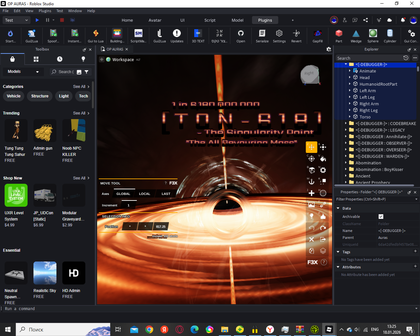Open the GapFill plugin
Viewport: 420px width, 336px height.
click(x=318, y=36)
